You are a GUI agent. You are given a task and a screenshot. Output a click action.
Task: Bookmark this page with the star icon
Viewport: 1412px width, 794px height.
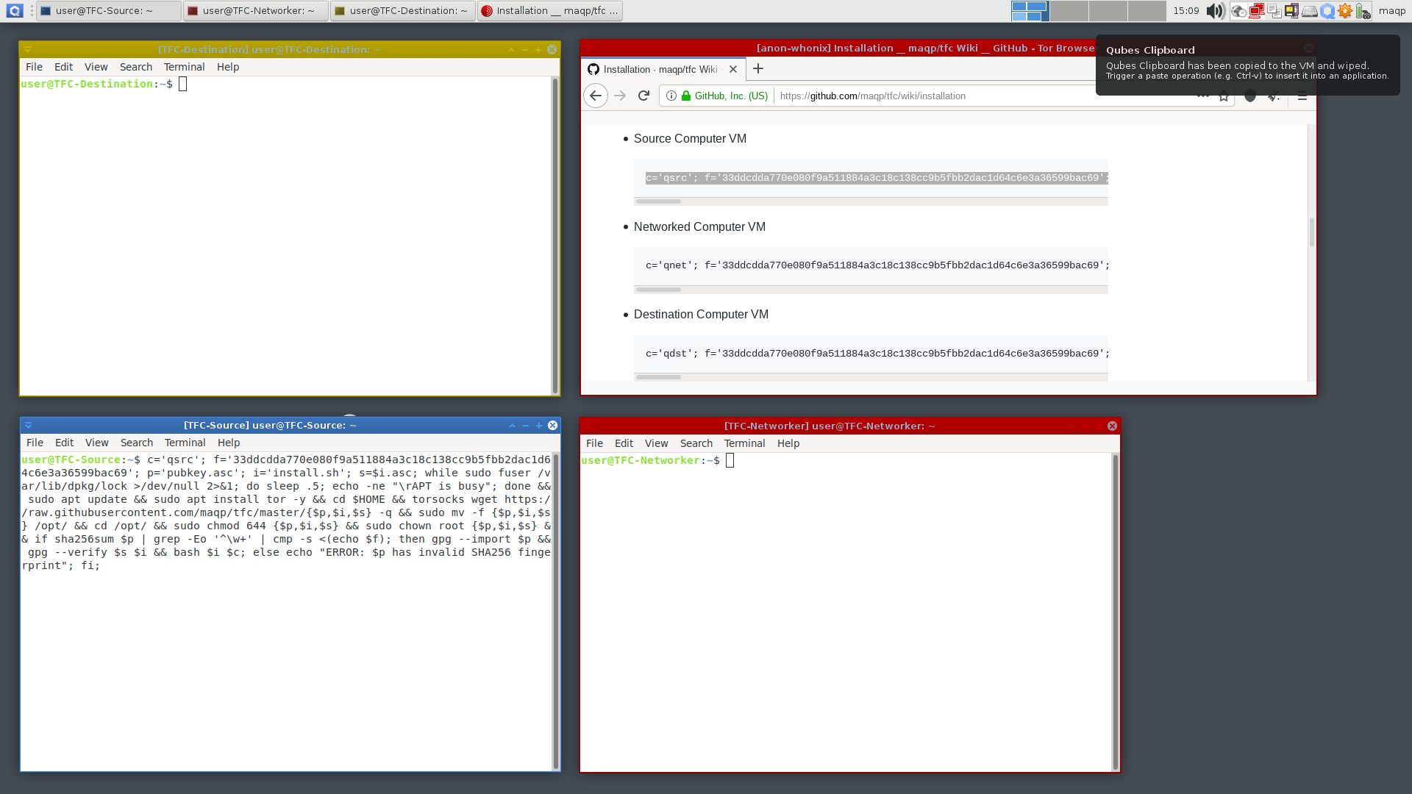coord(1224,96)
